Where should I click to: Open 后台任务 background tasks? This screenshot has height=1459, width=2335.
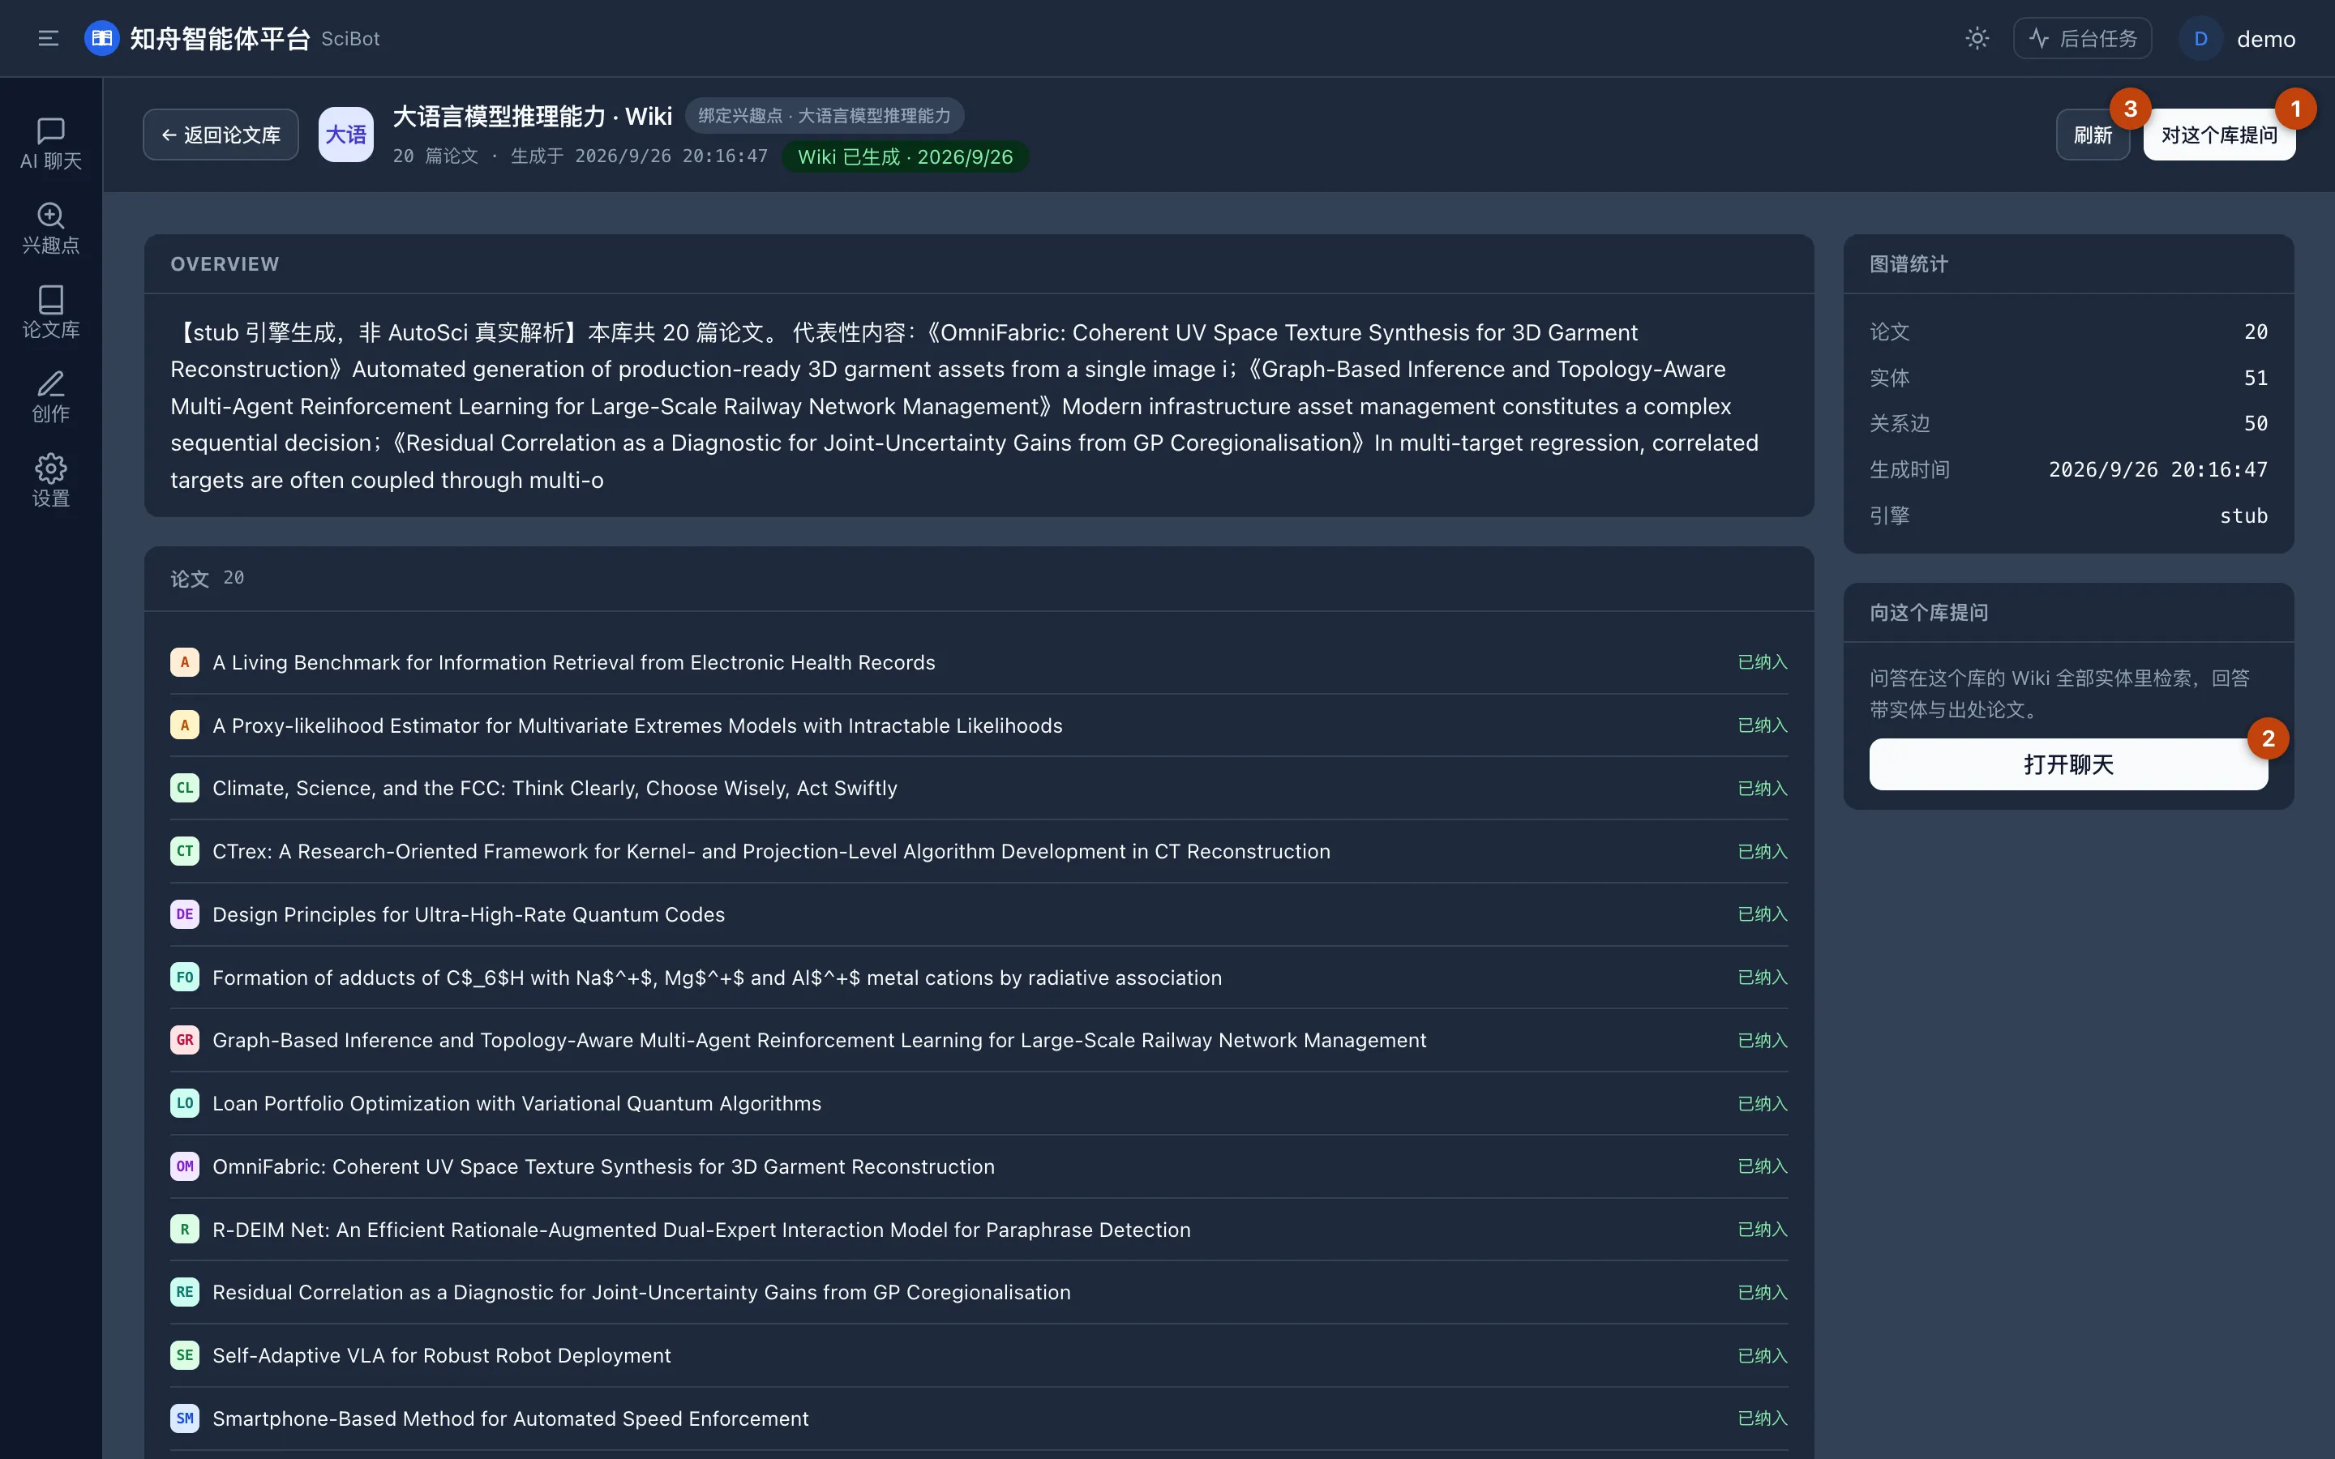2082,39
